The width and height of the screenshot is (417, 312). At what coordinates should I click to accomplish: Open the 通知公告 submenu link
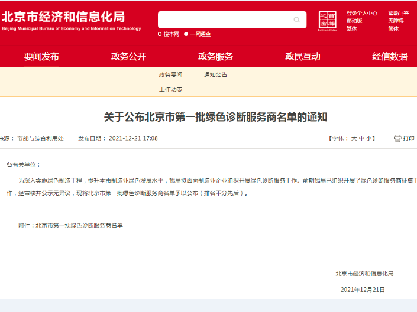215,75
